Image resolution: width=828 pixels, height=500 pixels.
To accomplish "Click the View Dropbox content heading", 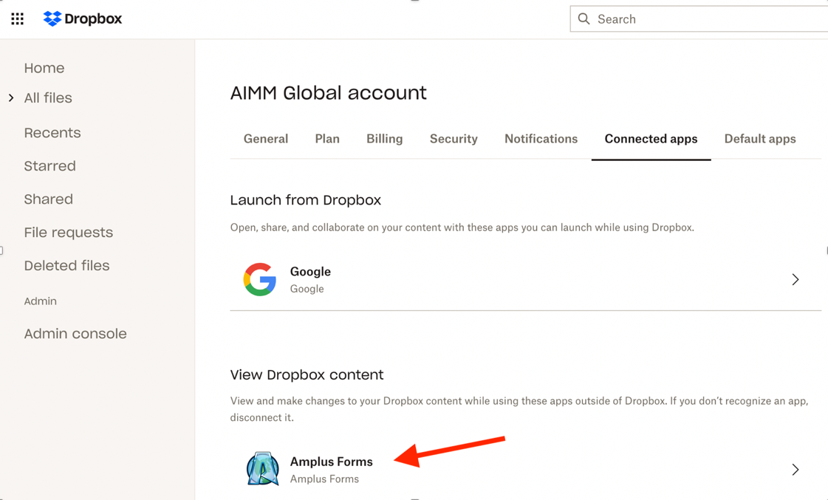I will 307,375.
